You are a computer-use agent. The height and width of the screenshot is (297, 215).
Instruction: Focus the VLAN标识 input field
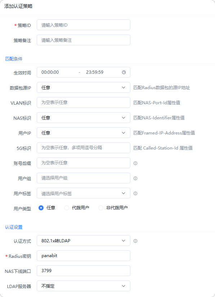coord(84,102)
